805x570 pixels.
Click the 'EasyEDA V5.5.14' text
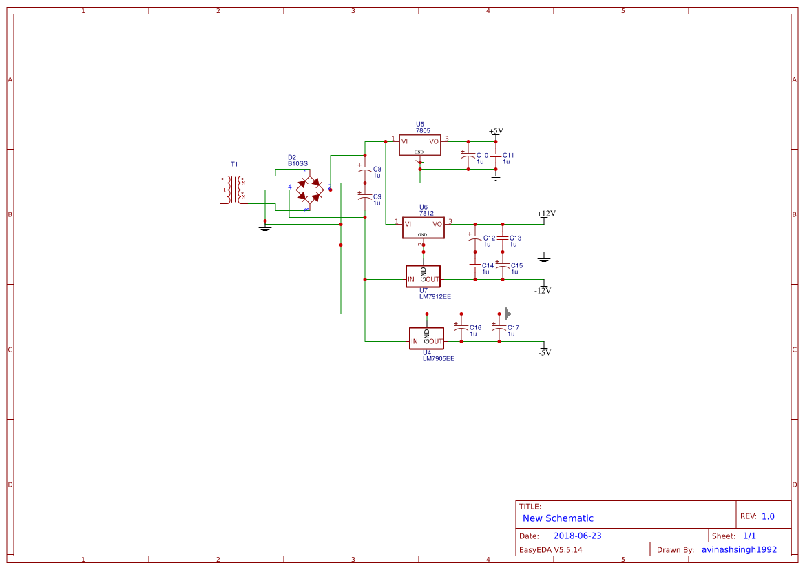pos(550,549)
